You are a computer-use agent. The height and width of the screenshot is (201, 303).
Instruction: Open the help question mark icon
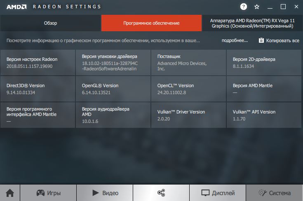(x=244, y=7)
